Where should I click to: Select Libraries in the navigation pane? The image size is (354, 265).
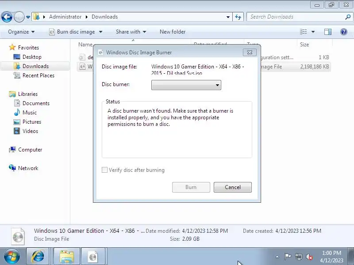[x=28, y=94]
